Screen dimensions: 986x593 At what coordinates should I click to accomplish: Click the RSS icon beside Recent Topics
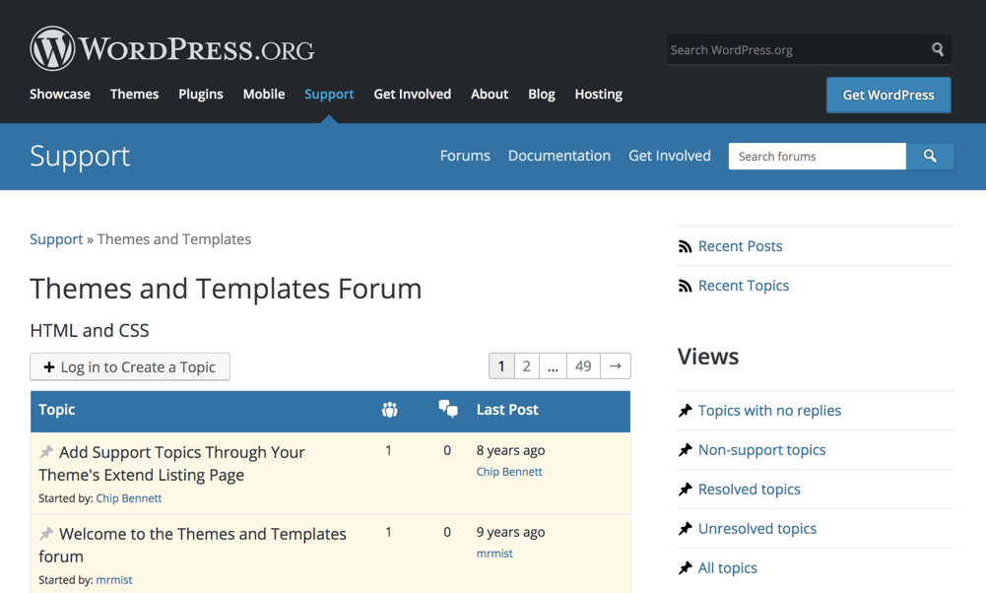(x=685, y=286)
